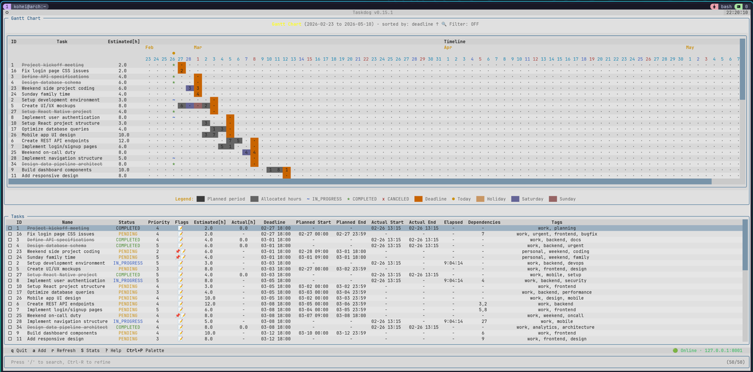Screen dimensions: 753x372
Task: Click the deadline block for Fix login page CSS issues
Action: [182, 71]
